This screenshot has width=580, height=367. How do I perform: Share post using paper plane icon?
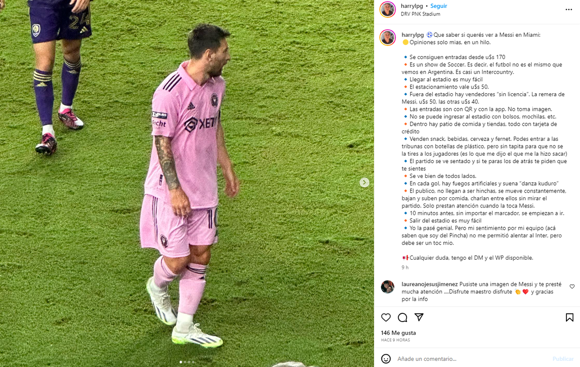click(x=419, y=317)
